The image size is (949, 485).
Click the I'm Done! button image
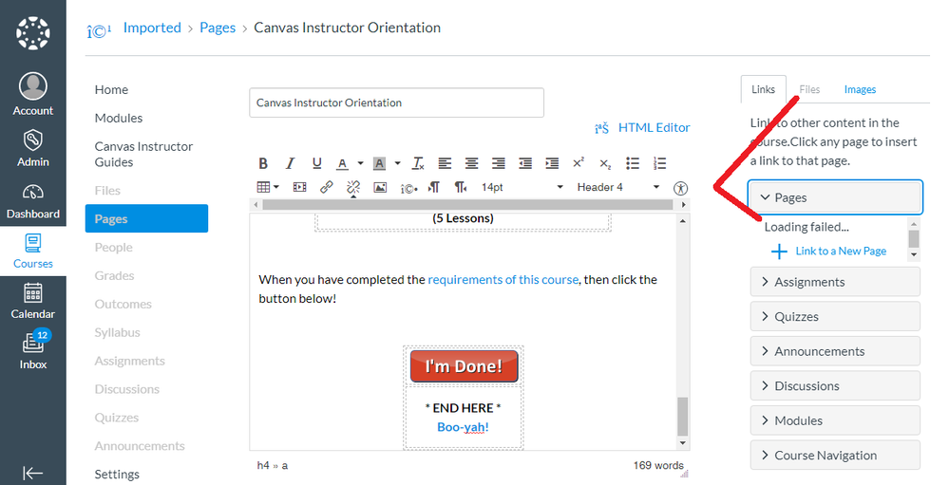464,365
